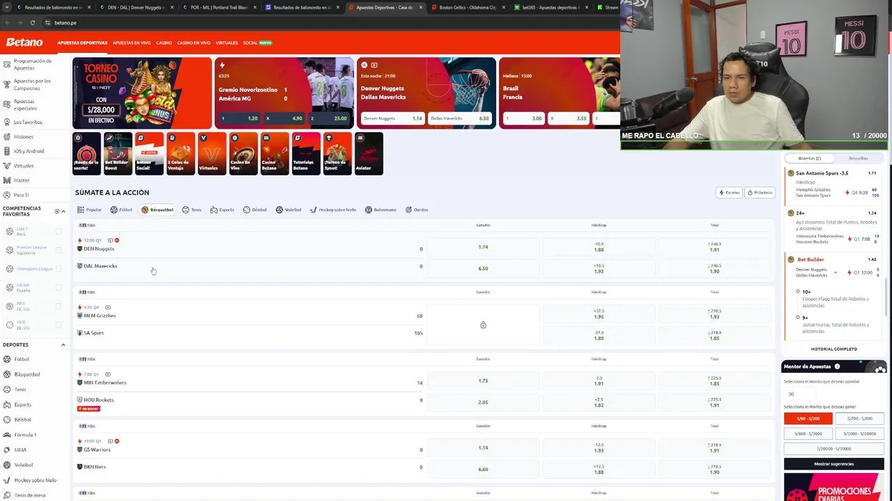This screenshot has width=892, height=501.
Task: Switch to the Tenis filter
Action: tap(192, 209)
